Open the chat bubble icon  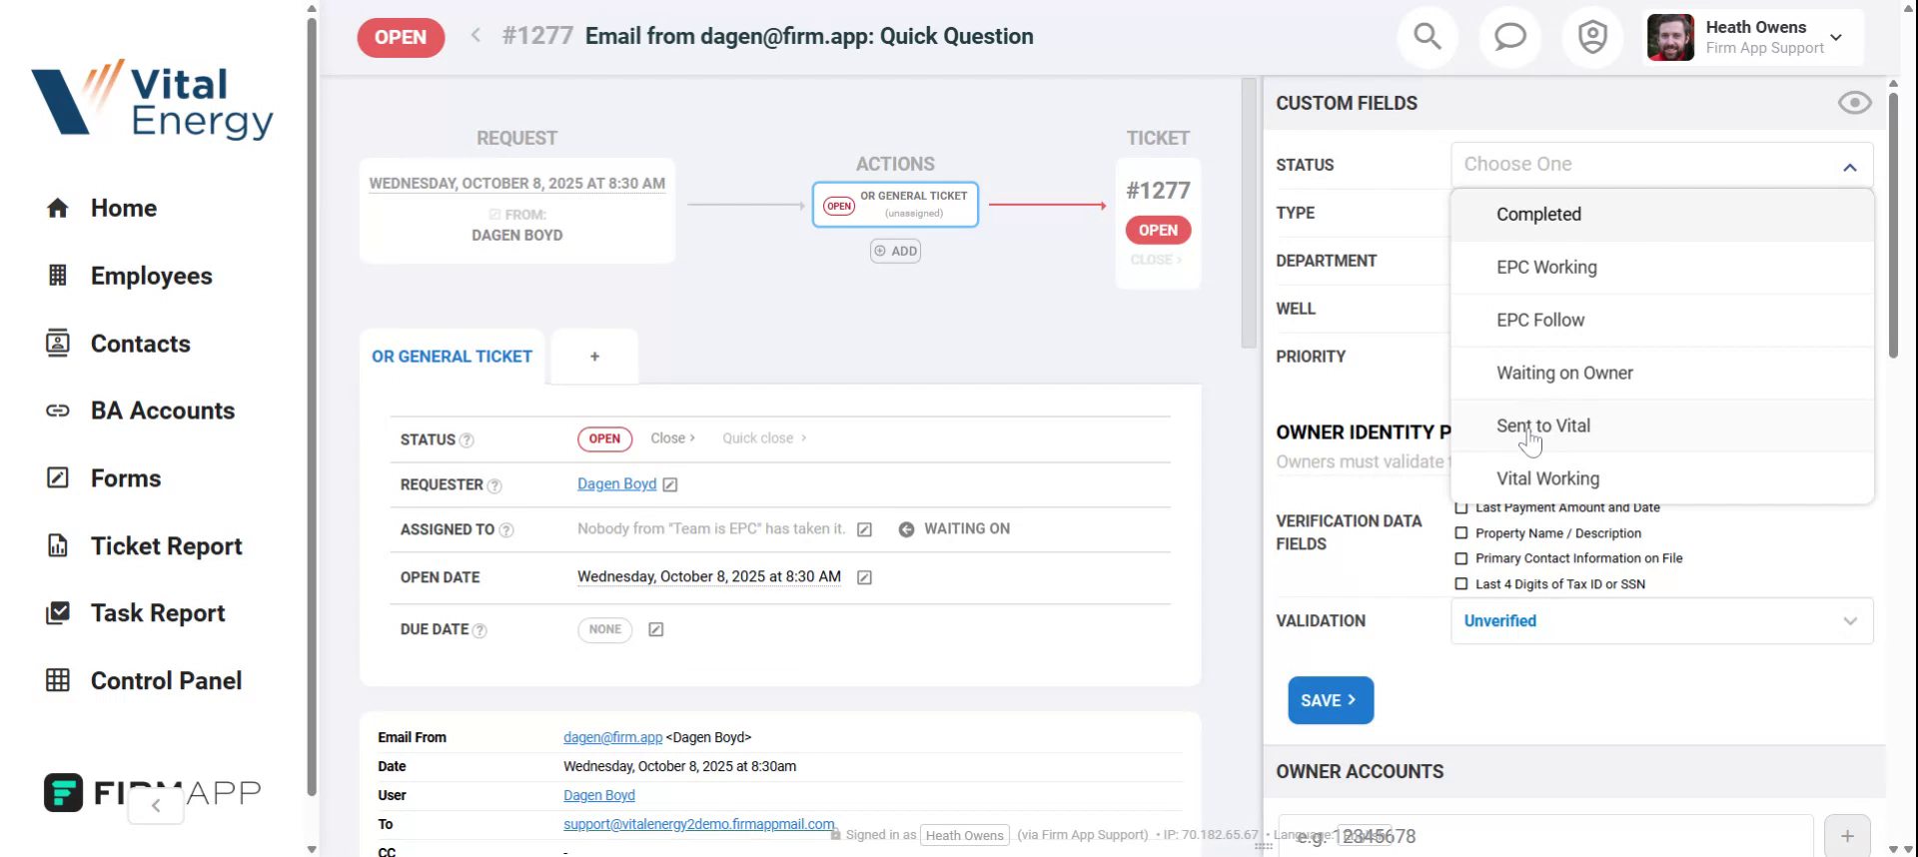(x=1509, y=37)
